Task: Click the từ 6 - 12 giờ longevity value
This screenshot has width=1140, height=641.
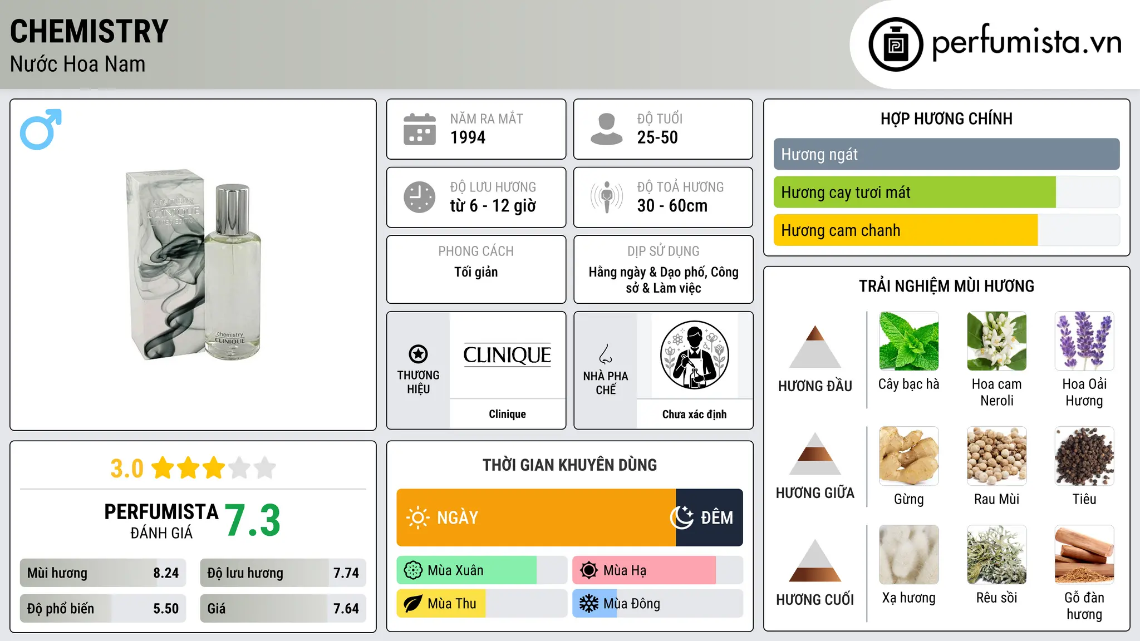Action: pyautogui.click(x=493, y=206)
